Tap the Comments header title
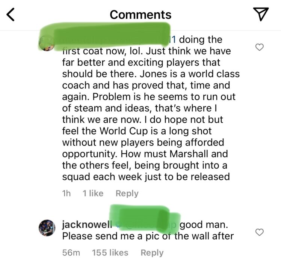 coord(140,15)
